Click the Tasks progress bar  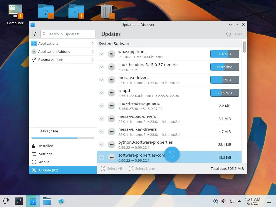coord(63,138)
